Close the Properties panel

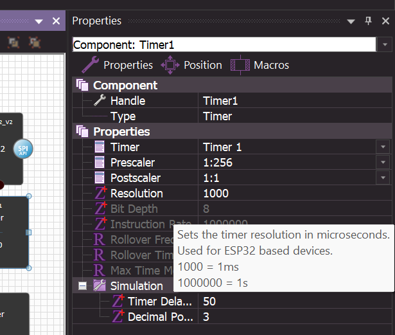(x=385, y=21)
